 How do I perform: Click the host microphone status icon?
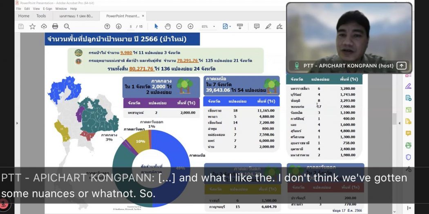pos(297,66)
